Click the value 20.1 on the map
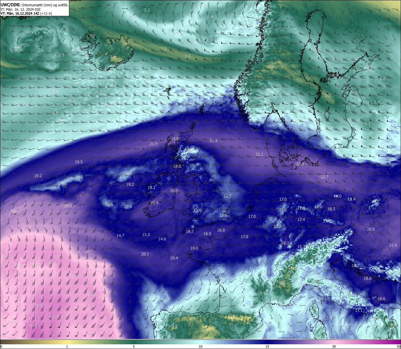The width and height of the screenshot is (401, 349). point(145,254)
